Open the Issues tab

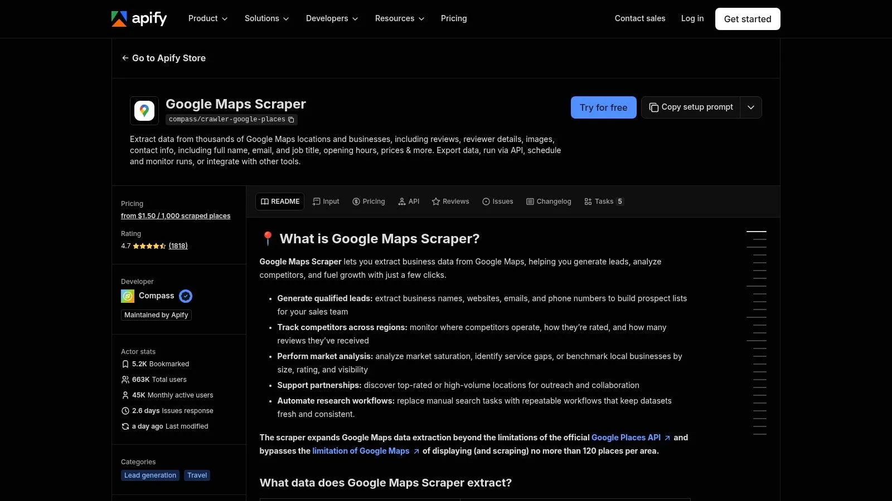click(x=498, y=202)
